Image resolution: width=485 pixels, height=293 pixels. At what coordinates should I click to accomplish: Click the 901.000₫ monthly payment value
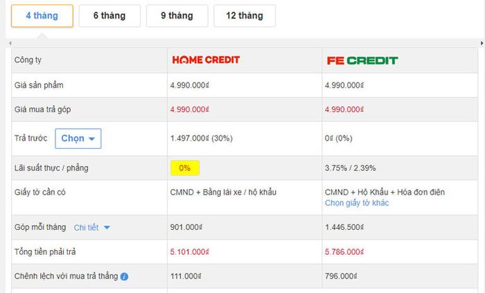coord(186,227)
